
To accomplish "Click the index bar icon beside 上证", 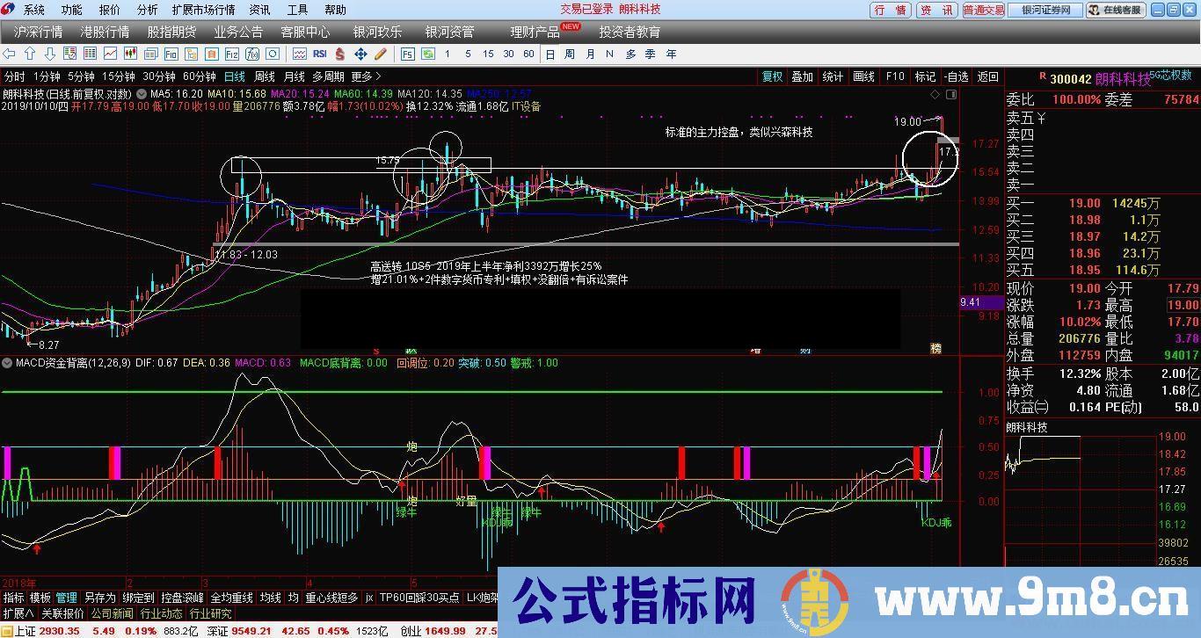I will pos(7,630).
